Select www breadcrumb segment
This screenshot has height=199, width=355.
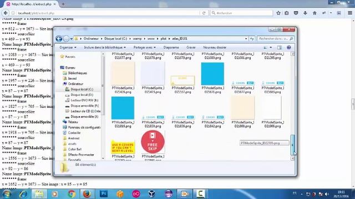tap(151, 39)
